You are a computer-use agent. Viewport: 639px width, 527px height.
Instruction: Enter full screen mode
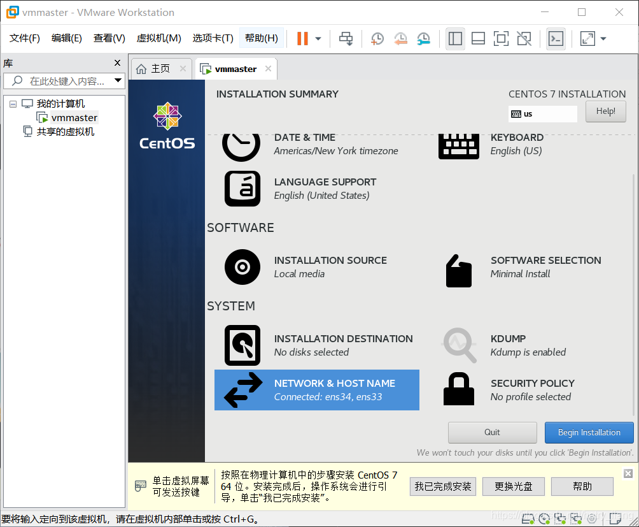[x=501, y=39]
